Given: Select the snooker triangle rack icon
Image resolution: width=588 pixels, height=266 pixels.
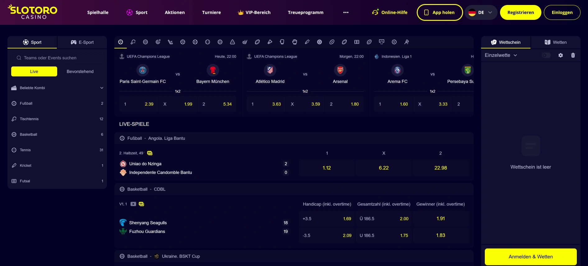Looking at the screenshot, I should point(232,42).
